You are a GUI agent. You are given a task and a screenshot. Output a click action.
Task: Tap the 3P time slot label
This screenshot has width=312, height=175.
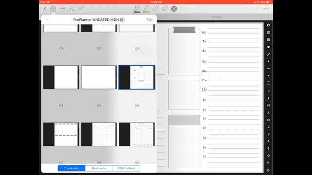[x=204, y=119]
